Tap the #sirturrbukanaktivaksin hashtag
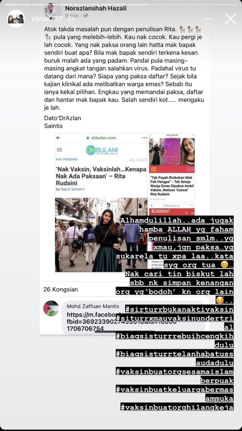The image size is (242, 431). (x=179, y=309)
